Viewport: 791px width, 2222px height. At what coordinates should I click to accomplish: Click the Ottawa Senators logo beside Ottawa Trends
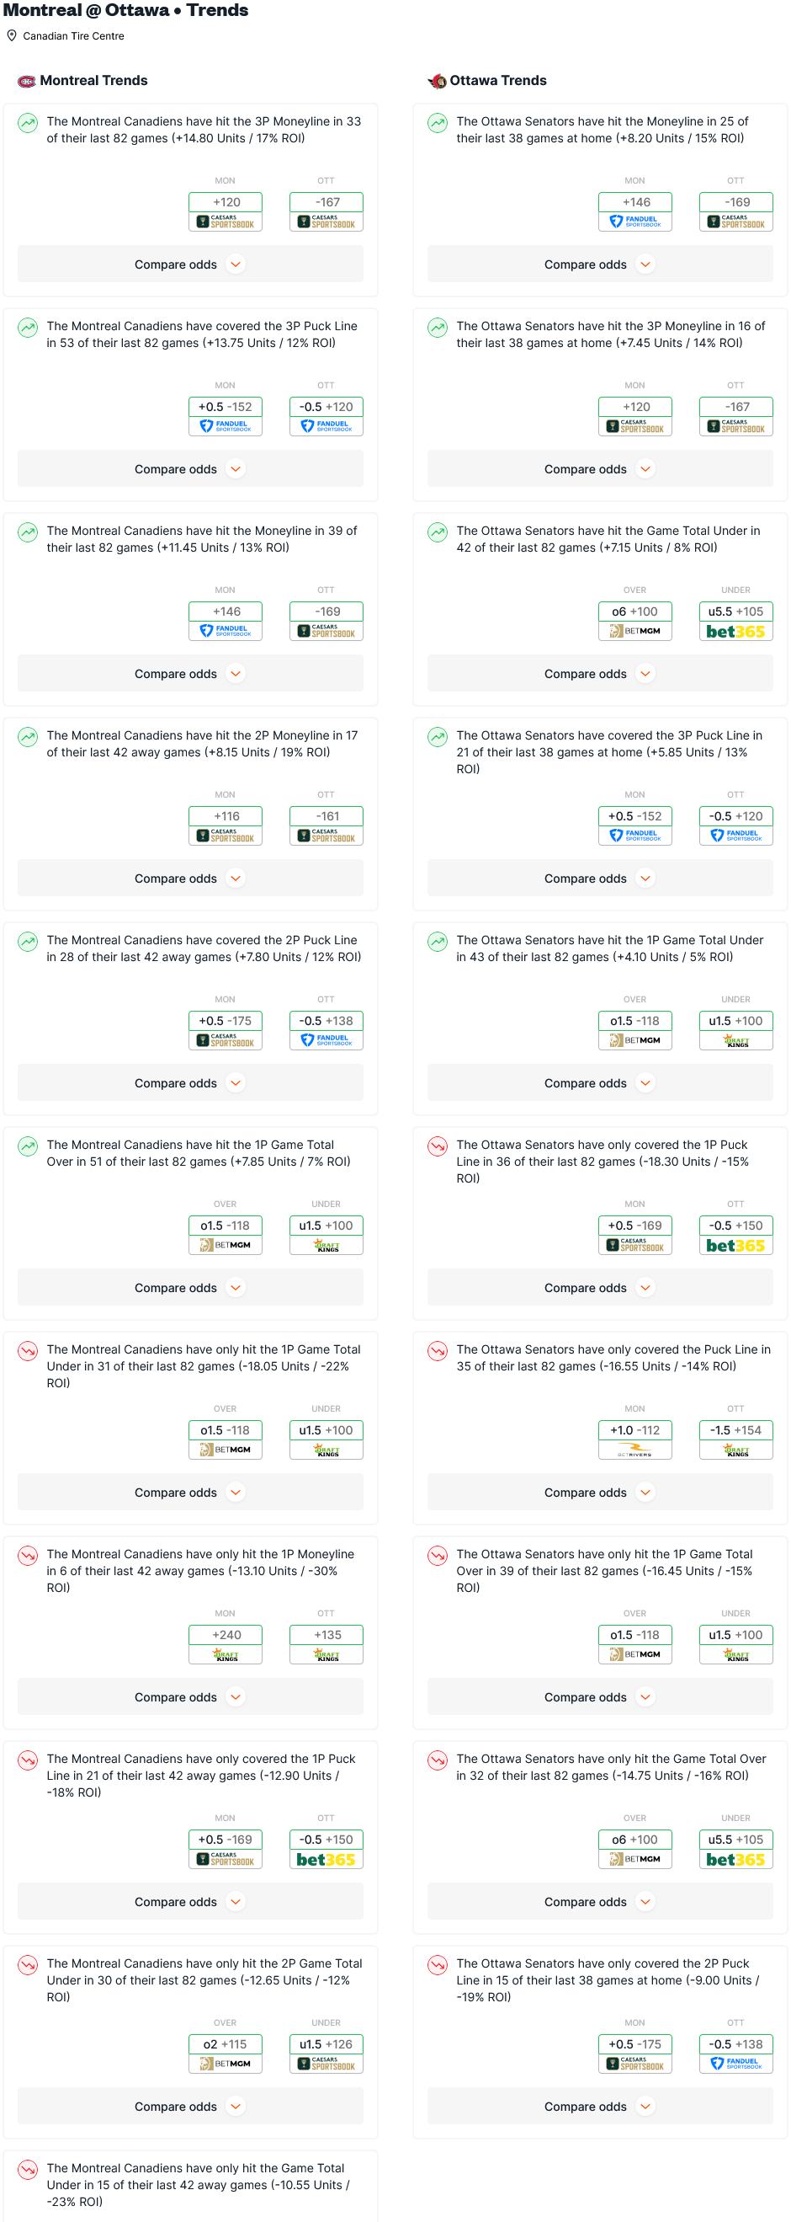[437, 81]
